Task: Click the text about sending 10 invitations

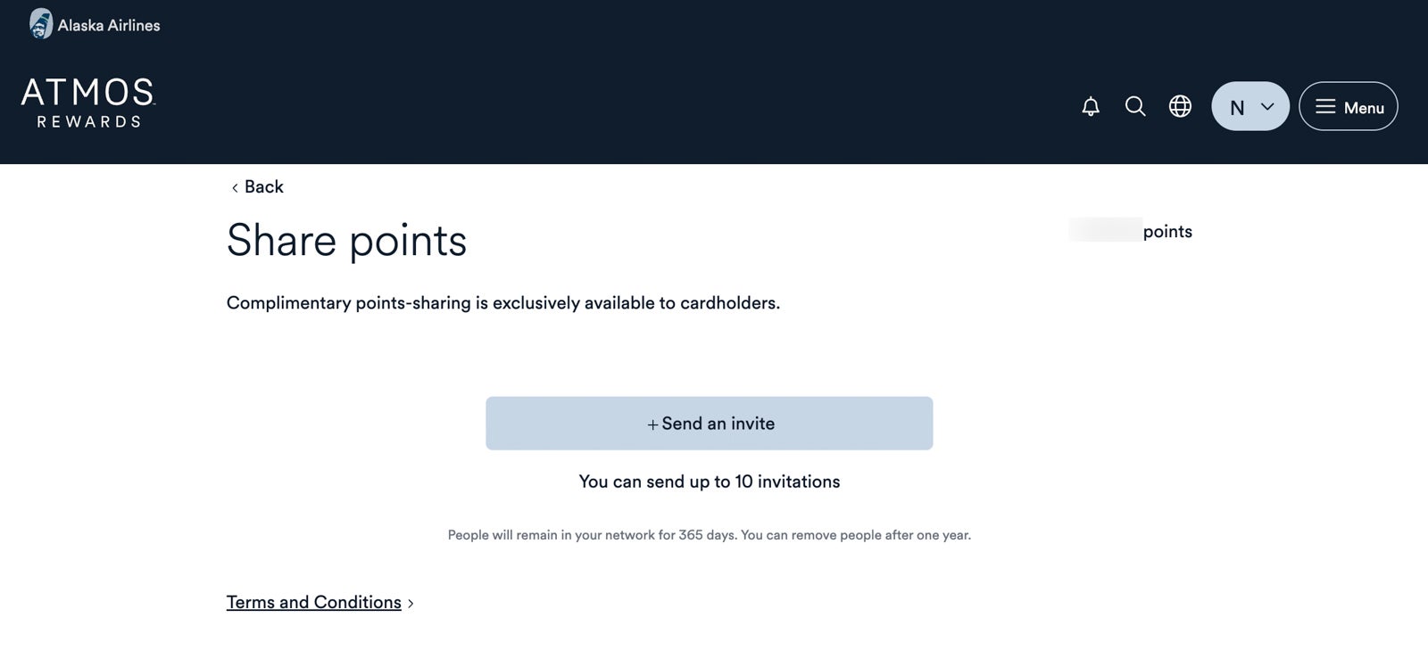Action: coord(709,482)
